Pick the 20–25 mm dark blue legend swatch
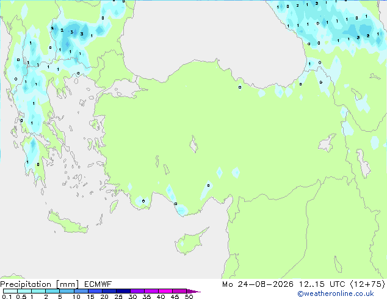Screen dimensions: 387x299 pyautogui.click(x=109, y=291)
